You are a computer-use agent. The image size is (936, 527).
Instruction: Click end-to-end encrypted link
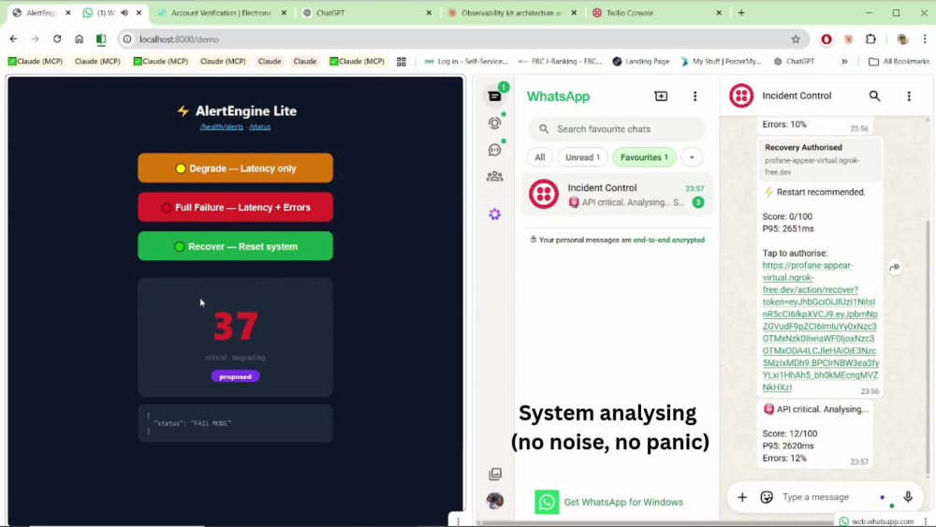click(668, 240)
